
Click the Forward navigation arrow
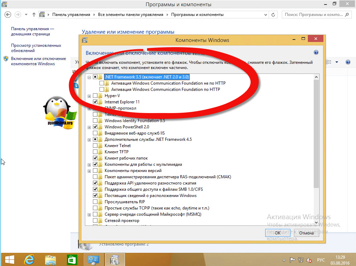pyautogui.click(x=17, y=15)
